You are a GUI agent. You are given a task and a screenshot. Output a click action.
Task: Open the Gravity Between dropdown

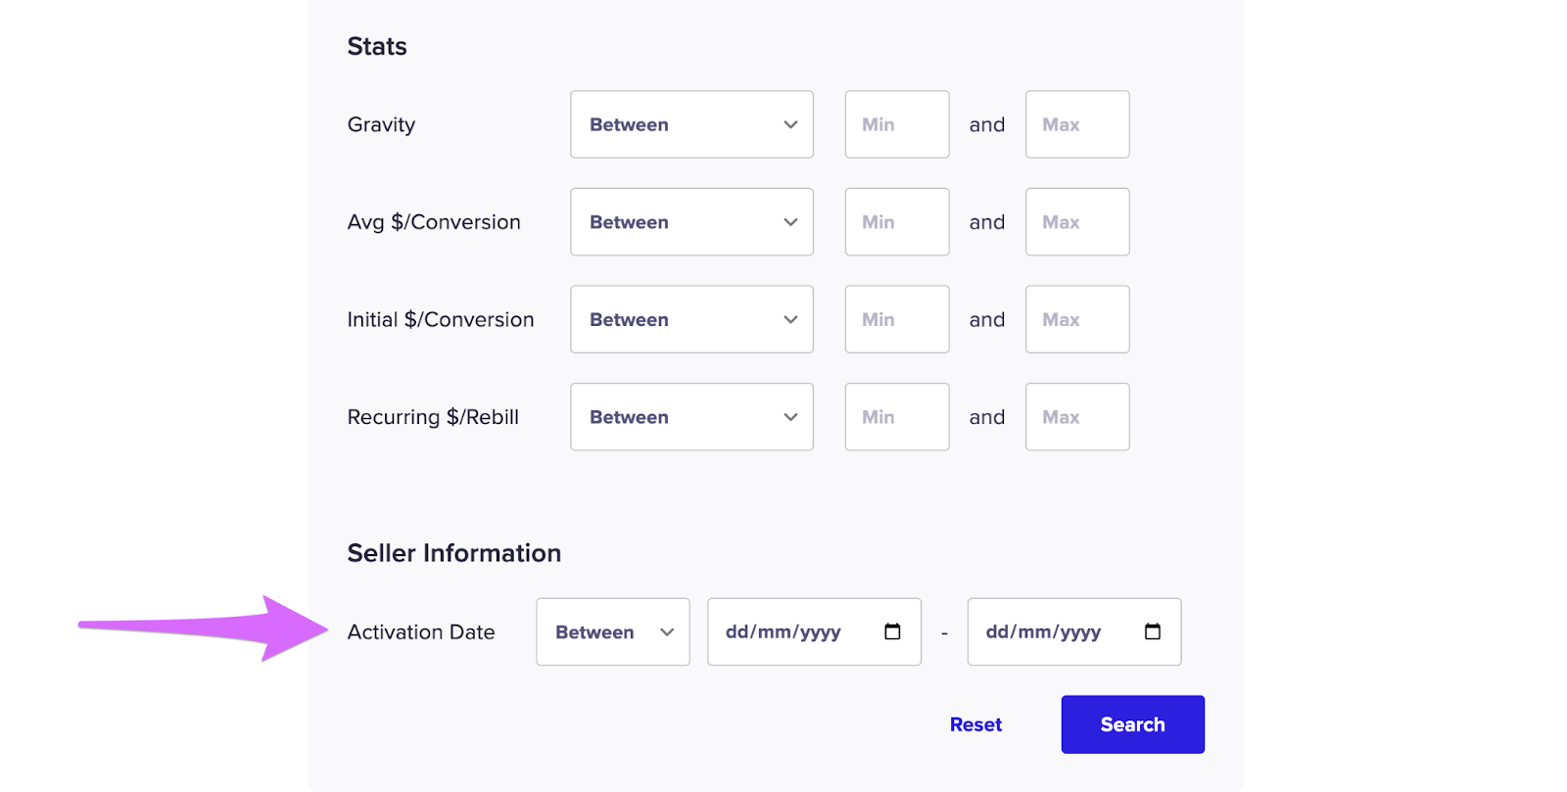tap(691, 124)
